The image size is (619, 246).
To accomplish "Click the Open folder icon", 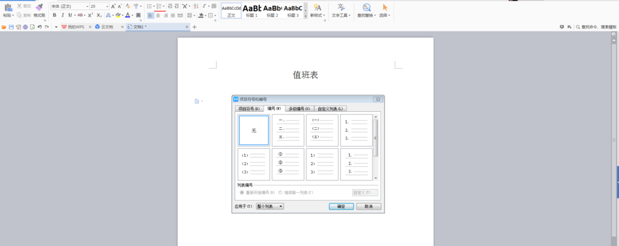I will [4, 27].
